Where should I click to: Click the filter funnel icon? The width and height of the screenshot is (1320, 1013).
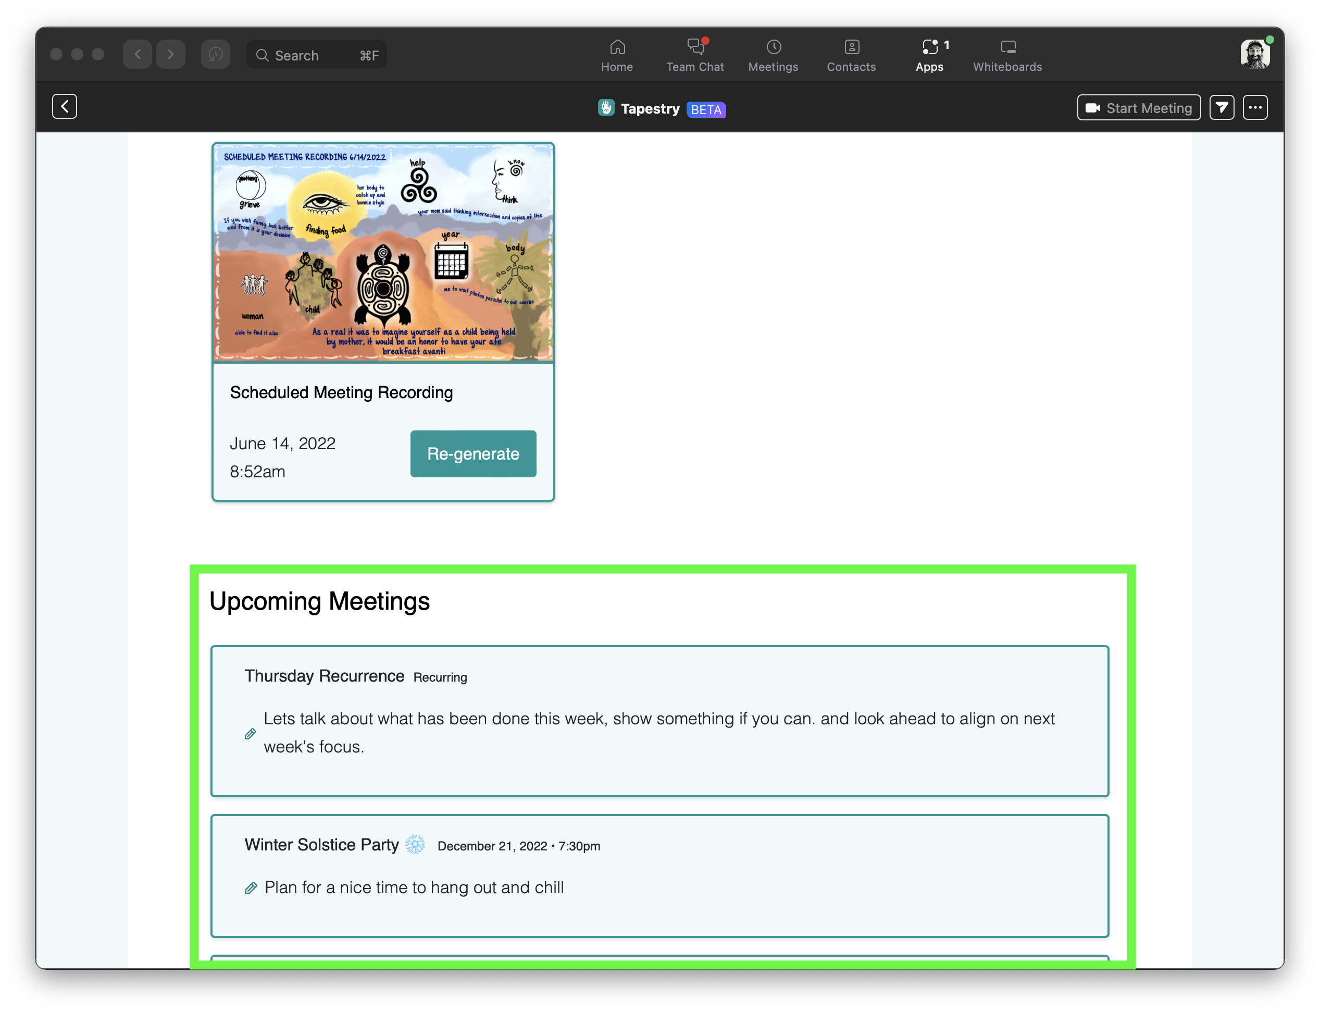click(1221, 108)
